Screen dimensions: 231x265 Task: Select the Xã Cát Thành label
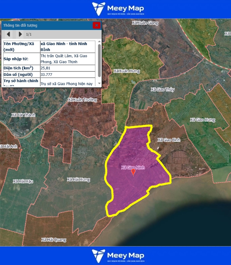(24, 115)
